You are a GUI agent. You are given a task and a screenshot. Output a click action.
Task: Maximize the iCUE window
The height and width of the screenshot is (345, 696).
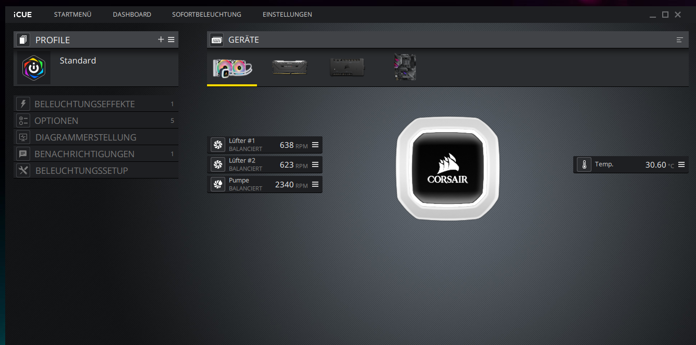665,15
